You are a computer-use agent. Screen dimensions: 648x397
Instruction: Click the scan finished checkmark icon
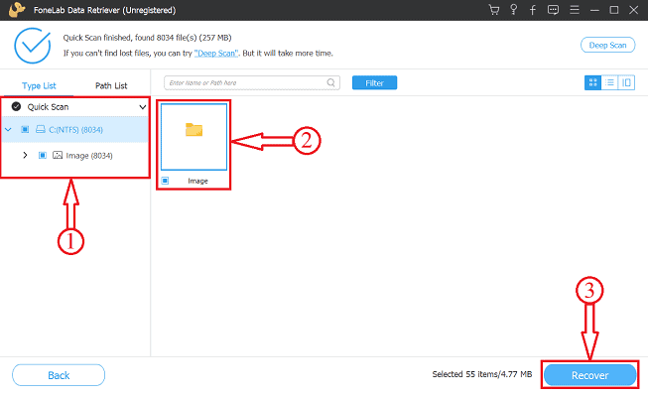(32, 46)
